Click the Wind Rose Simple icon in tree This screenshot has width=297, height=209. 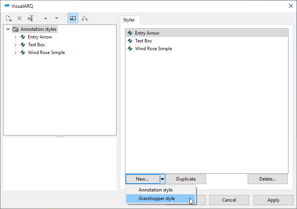pyautogui.click(x=23, y=53)
